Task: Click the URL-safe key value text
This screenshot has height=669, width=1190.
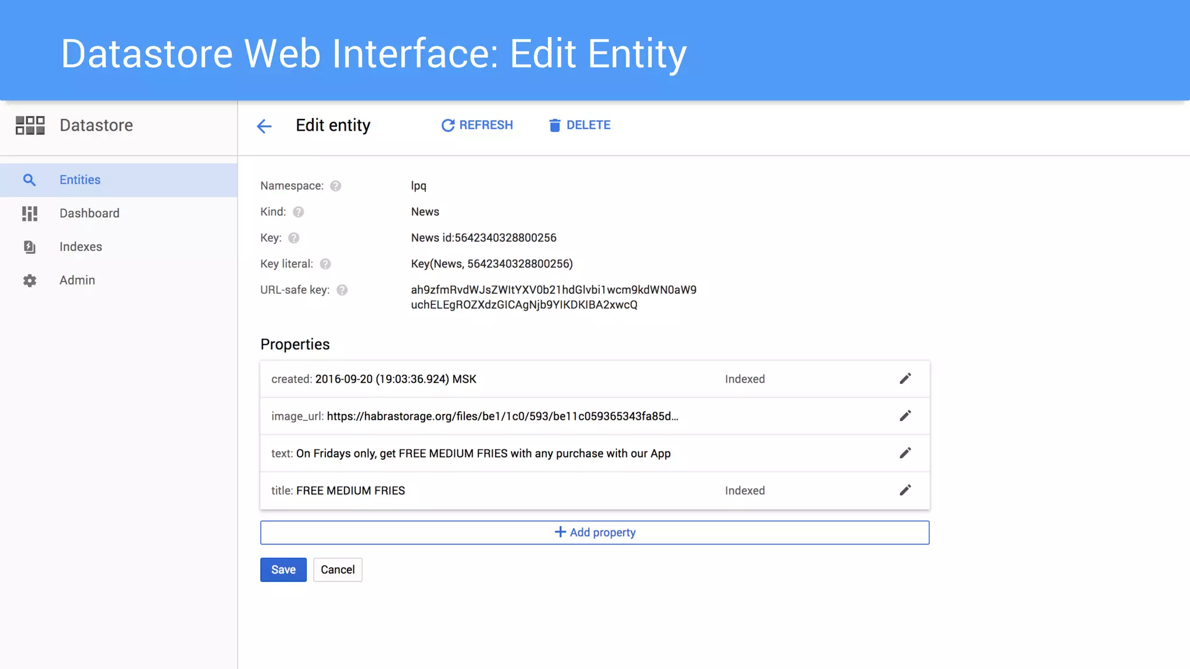Action: point(554,297)
